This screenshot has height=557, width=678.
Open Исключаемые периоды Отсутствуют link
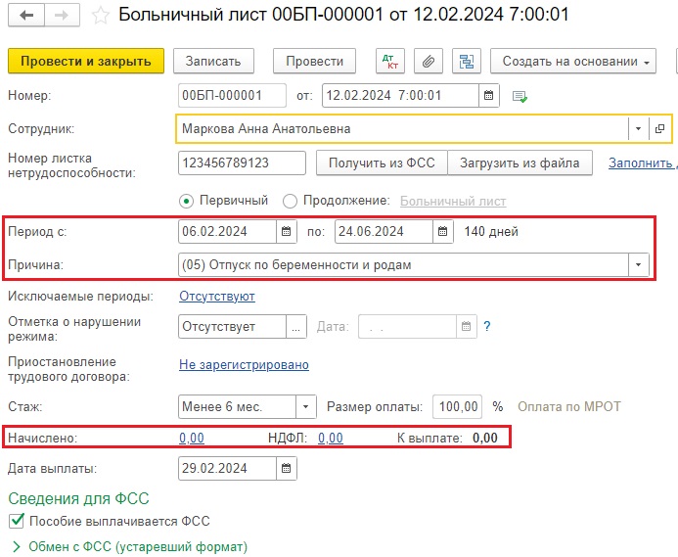coord(217,297)
